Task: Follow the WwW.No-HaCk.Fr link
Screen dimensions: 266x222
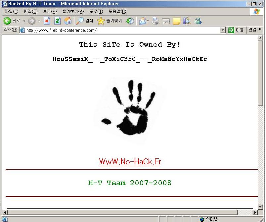Action: (x=130, y=162)
